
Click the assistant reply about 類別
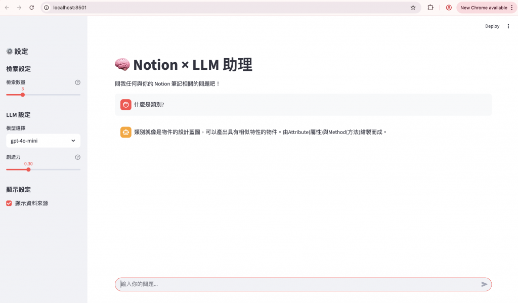[261, 132]
